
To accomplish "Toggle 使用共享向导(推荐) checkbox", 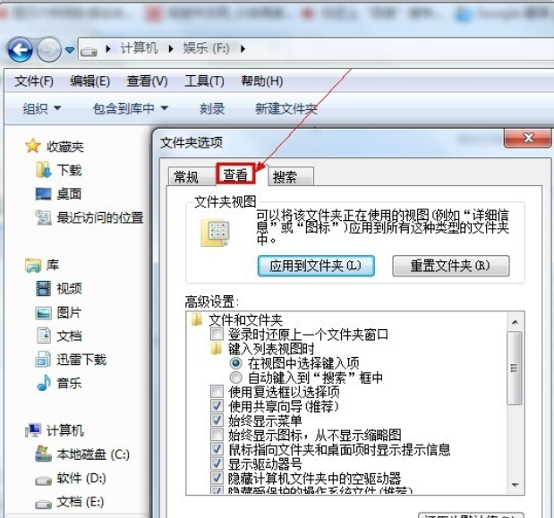I will point(217,406).
